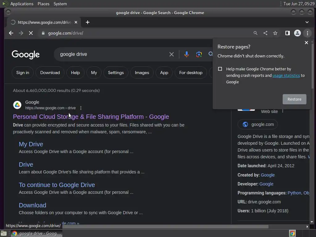316x237 pixels.
Task: Expand the tab search dropdown arrow
Action: (x=307, y=22)
